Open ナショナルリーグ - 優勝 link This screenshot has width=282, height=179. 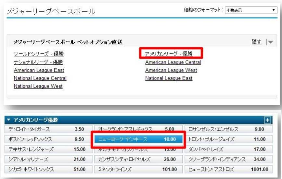[x=38, y=62]
